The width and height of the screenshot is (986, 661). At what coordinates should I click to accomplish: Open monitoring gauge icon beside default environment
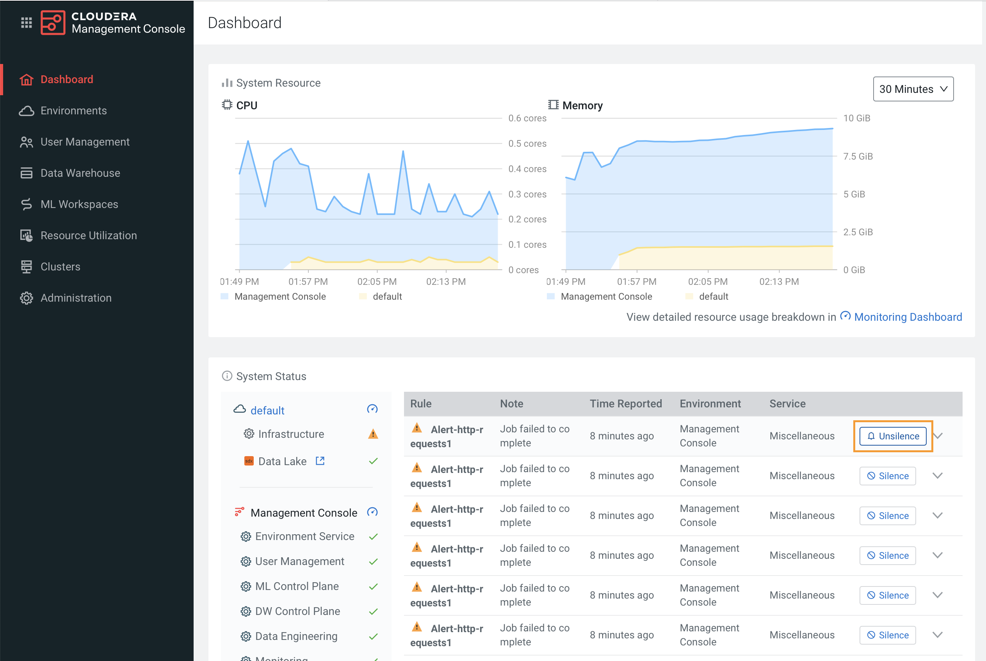pos(372,409)
